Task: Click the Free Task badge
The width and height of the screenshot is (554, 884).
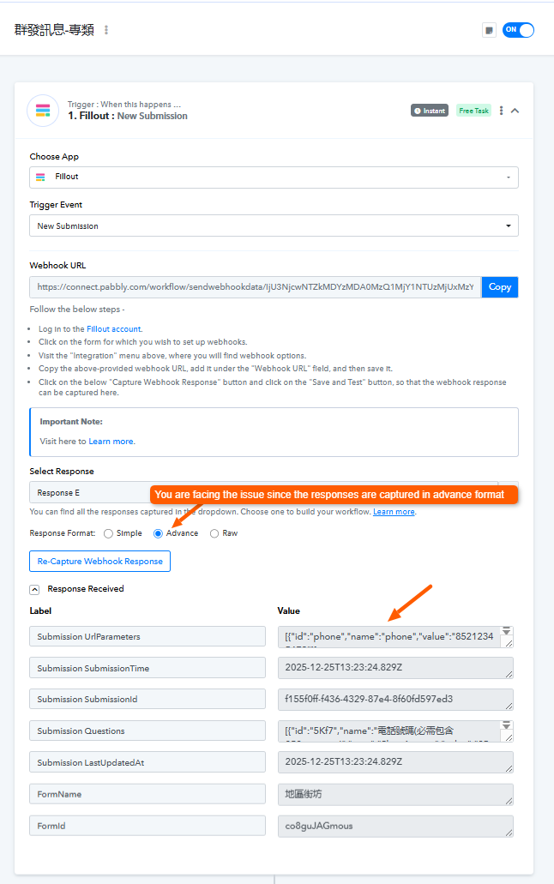Action: [473, 111]
